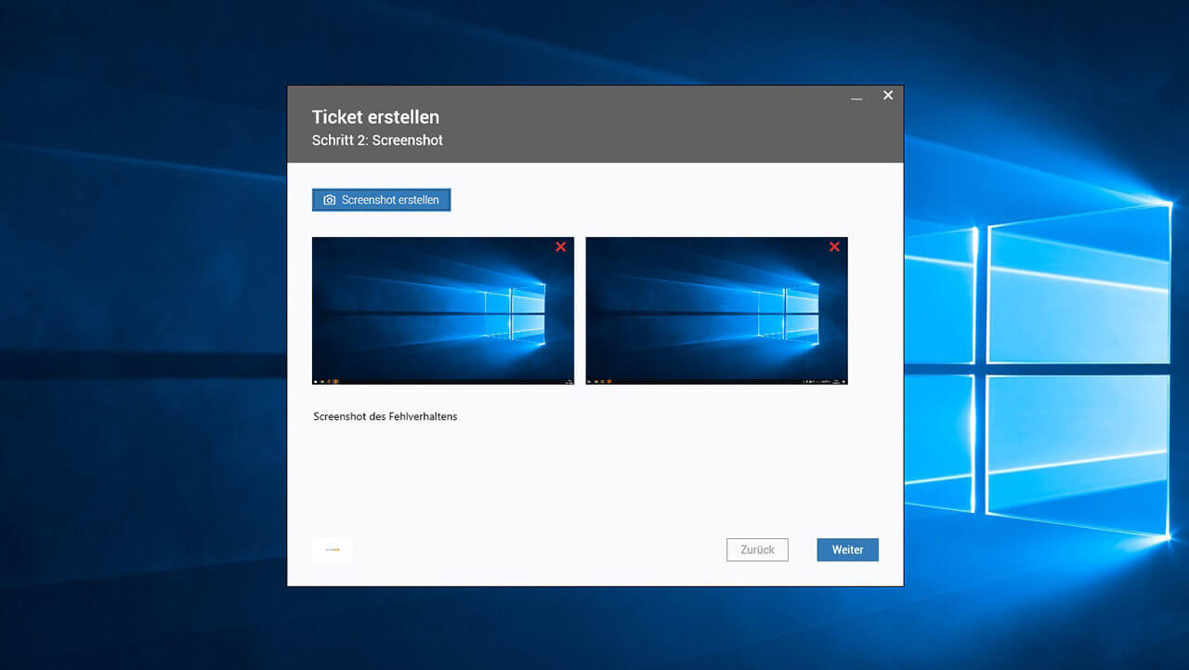Viewport: 1189px width, 670px height.
Task: Click the small logo in dialog footer
Action: pos(332,550)
